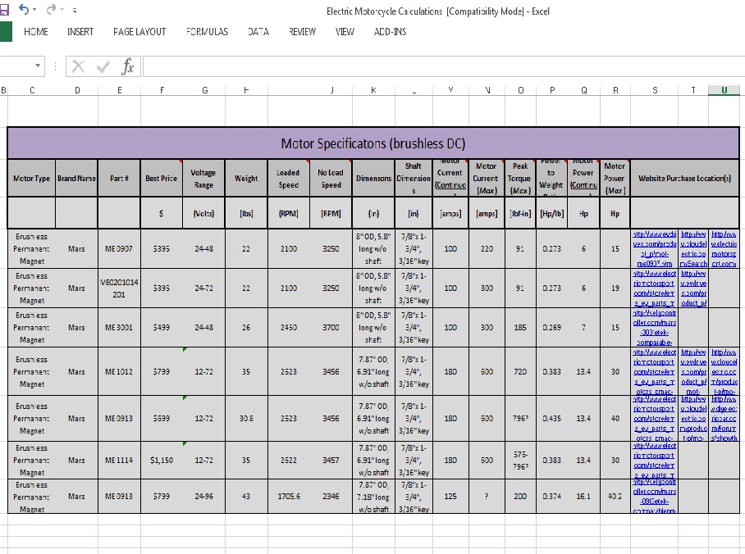Click the 1705.6 loaded speed cell
Screen dimensions: 745x554
click(x=289, y=496)
